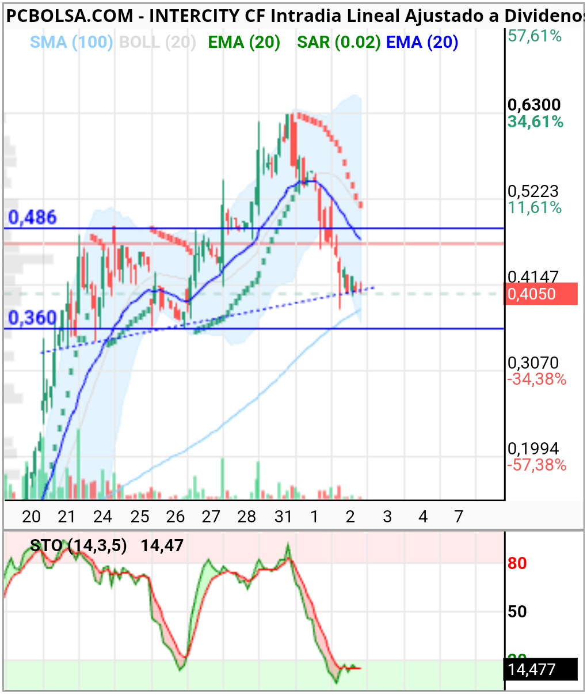Click the 80 overbought level label
The height and width of the screenshot is (694, 587).
(x=517, y=563)
